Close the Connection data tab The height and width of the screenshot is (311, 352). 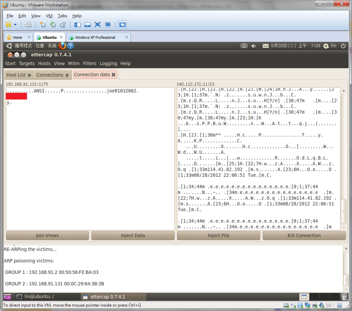point(113,75)
